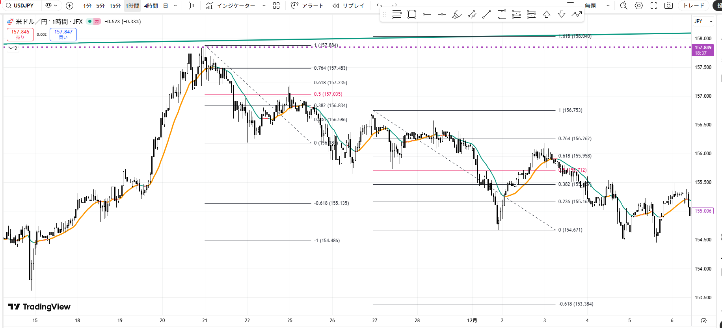Click the 157.847 buy button

(x=63, y=34)
